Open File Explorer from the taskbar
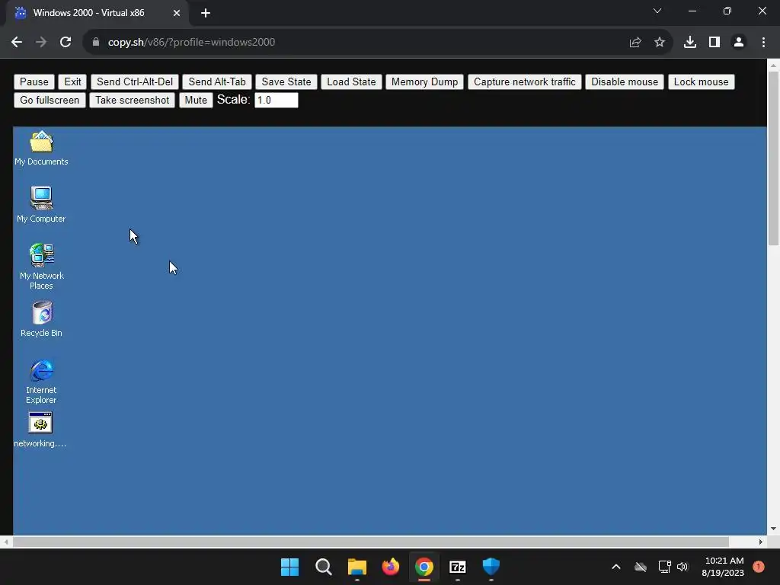The image size is (780, 585). coord(357,567)
